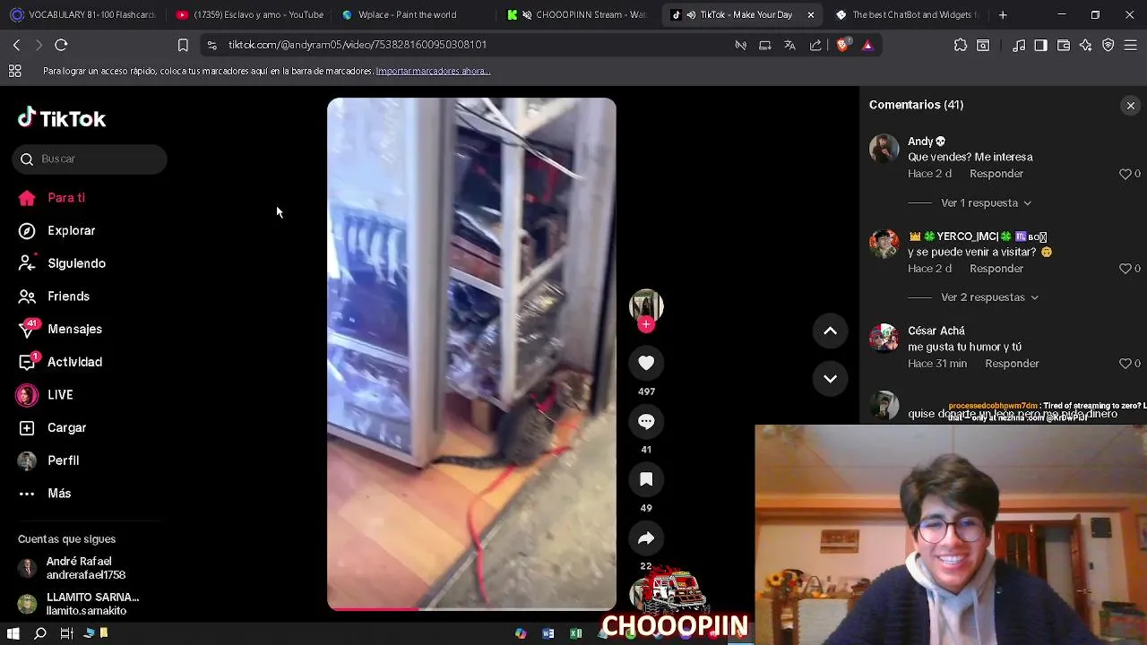Open the media control music note icon
Screen dimensions: 1147x645
click(1019, 45)
